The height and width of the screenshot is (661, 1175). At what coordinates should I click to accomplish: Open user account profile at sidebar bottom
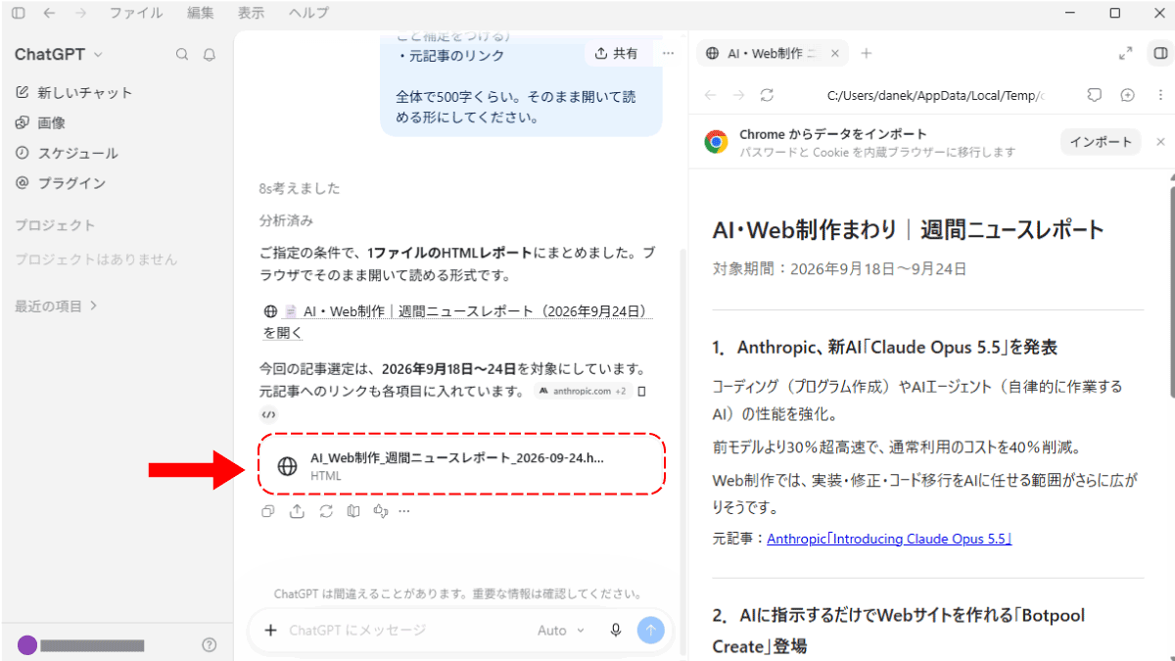[81, 645]
